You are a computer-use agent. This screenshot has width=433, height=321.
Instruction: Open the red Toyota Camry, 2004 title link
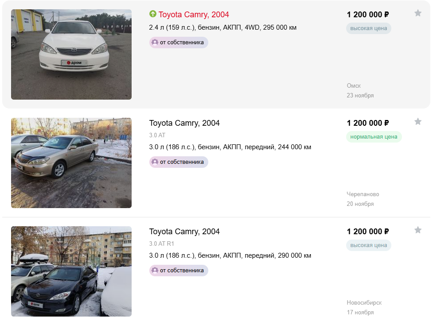tap(194, 14)
